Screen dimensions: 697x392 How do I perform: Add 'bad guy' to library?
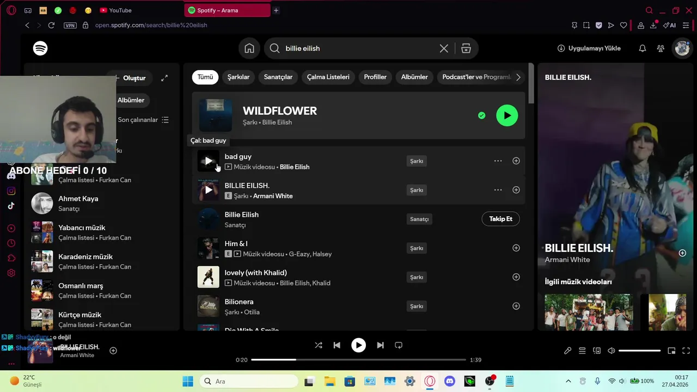click(516, 161)
